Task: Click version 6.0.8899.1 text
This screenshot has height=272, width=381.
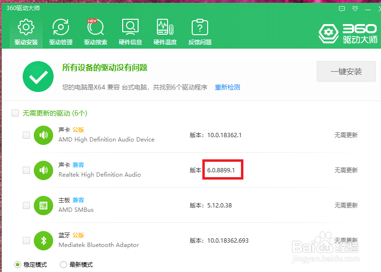Action: (221, 170)
